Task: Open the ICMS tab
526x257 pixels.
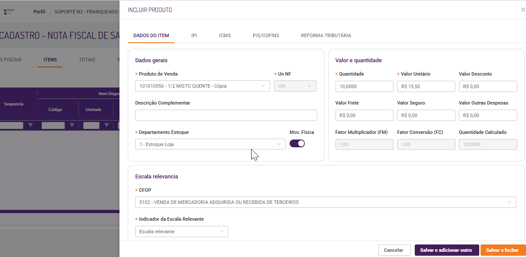Action: pyautogui.click(x=225, y=35)
